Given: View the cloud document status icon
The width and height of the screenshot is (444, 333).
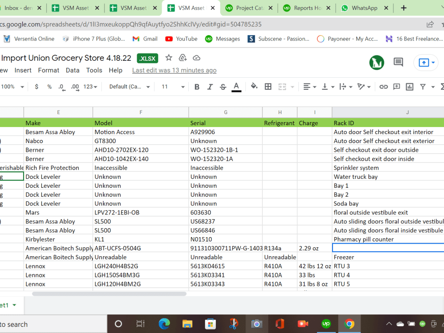Looking at the screenshot, I should [197, 58].
